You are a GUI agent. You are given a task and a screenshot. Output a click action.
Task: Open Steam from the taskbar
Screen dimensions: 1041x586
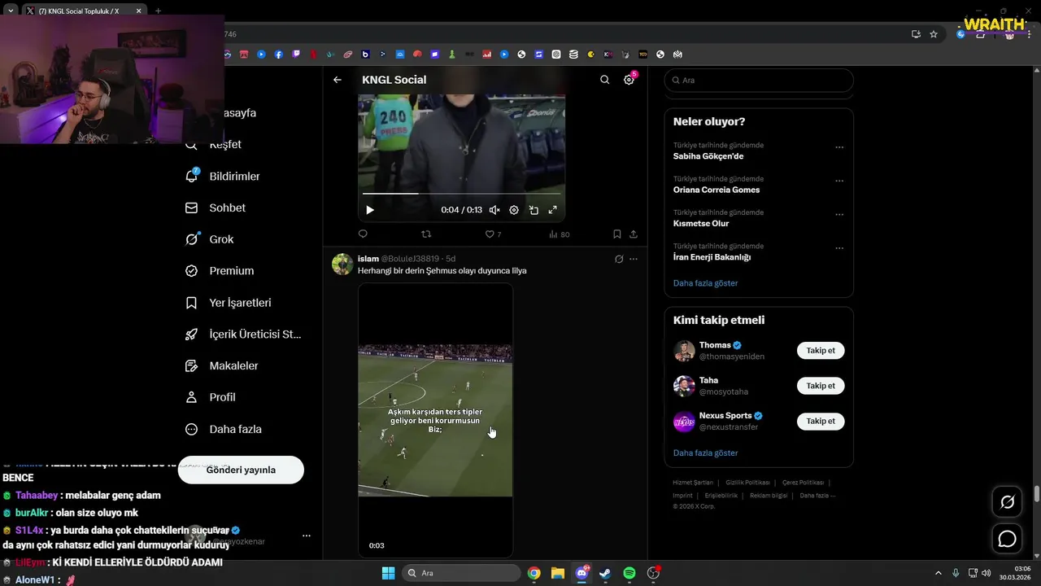(x=605, y=573)
